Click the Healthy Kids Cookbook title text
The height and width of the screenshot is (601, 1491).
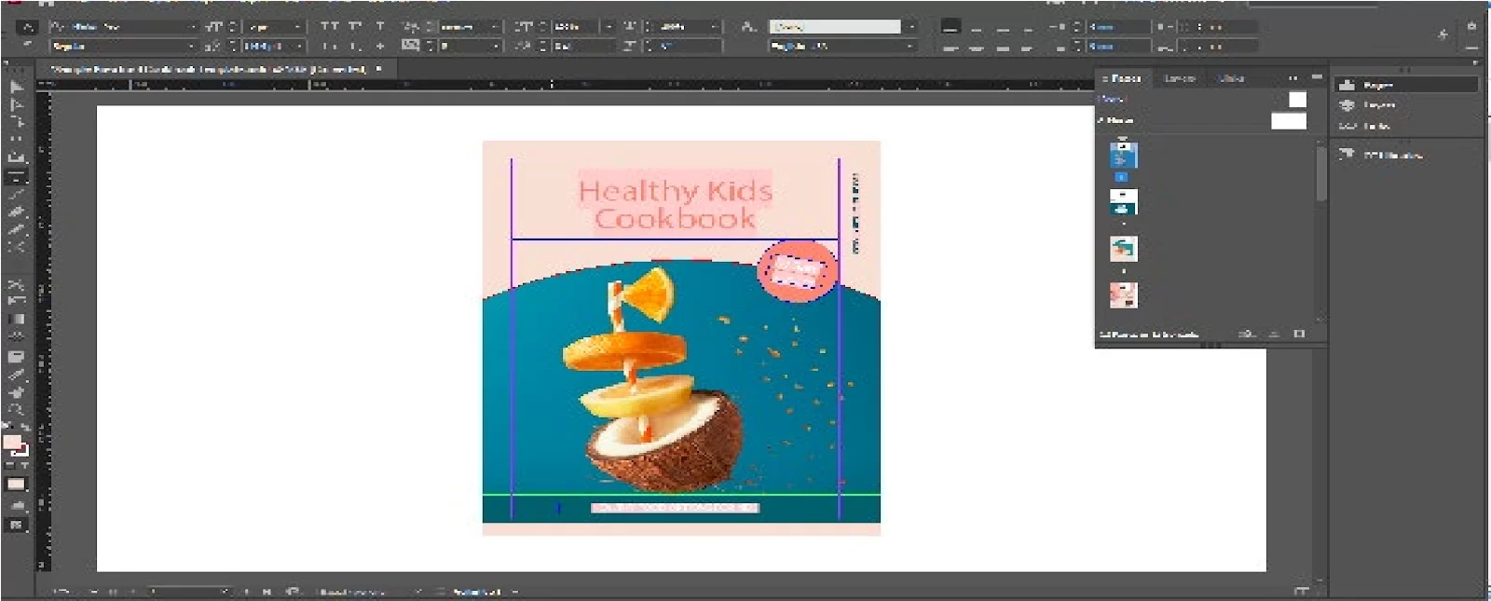coord(675,204)
